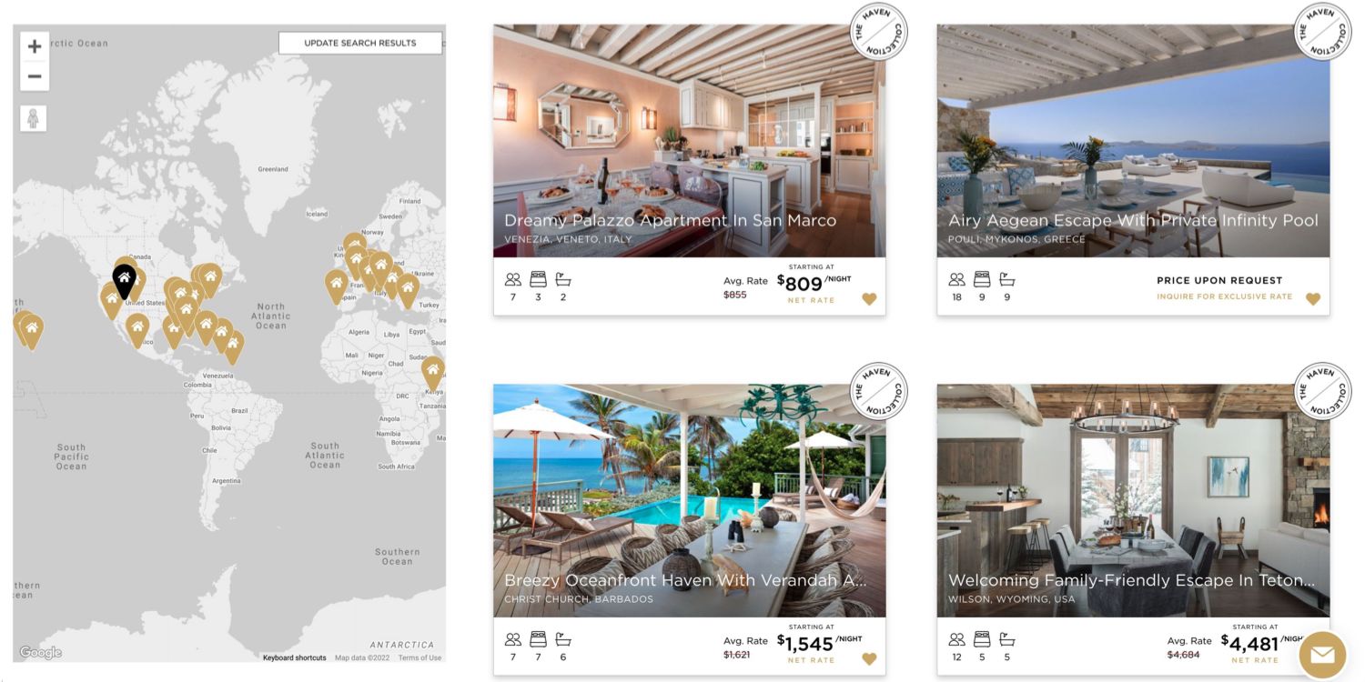Click the black selected house map pin

click(125, 280)
